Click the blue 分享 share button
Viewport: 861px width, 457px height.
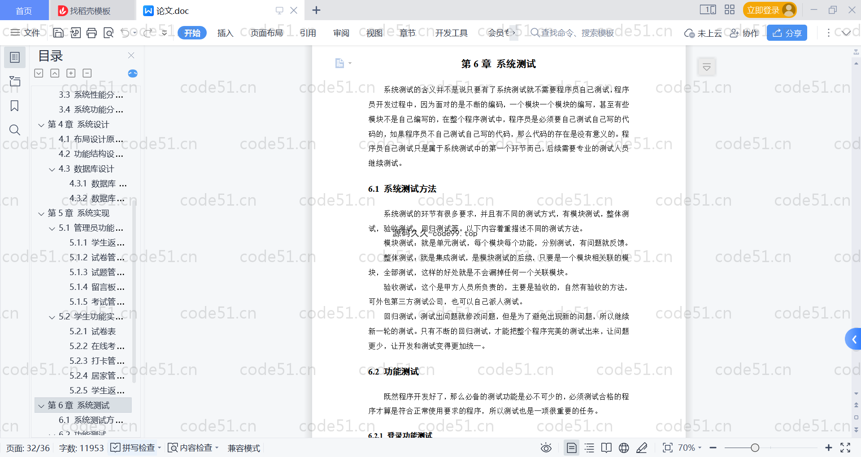coord(787,33)
